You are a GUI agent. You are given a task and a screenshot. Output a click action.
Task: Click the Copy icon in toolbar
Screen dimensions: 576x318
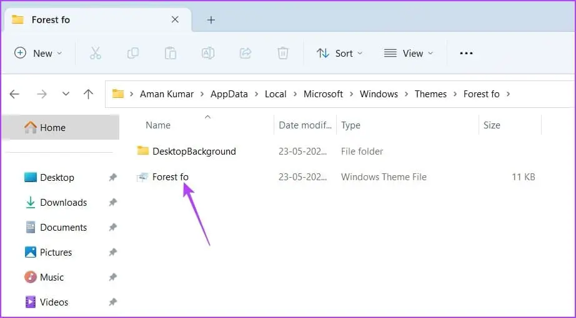(133, 53)
